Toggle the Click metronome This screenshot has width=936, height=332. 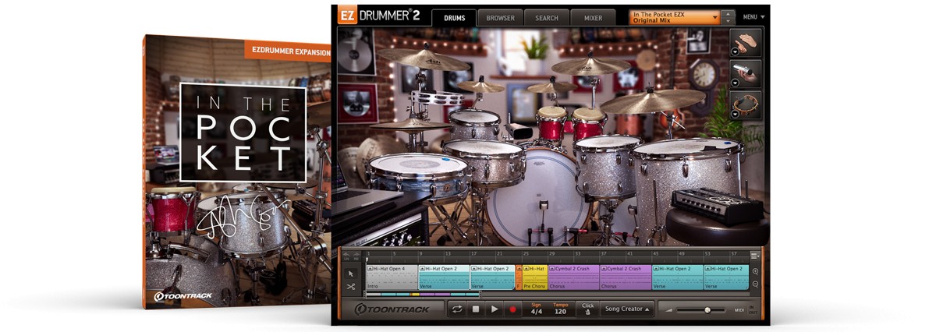(587, 309)
